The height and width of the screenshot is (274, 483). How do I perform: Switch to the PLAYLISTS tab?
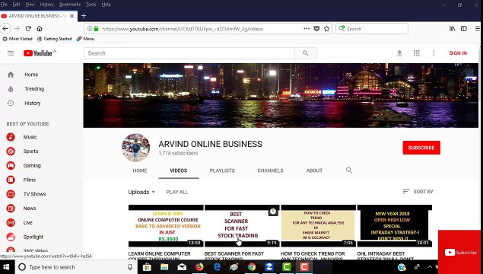(x=222, y=170)
